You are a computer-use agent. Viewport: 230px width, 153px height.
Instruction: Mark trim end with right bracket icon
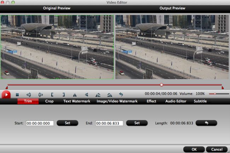(64, 94)
